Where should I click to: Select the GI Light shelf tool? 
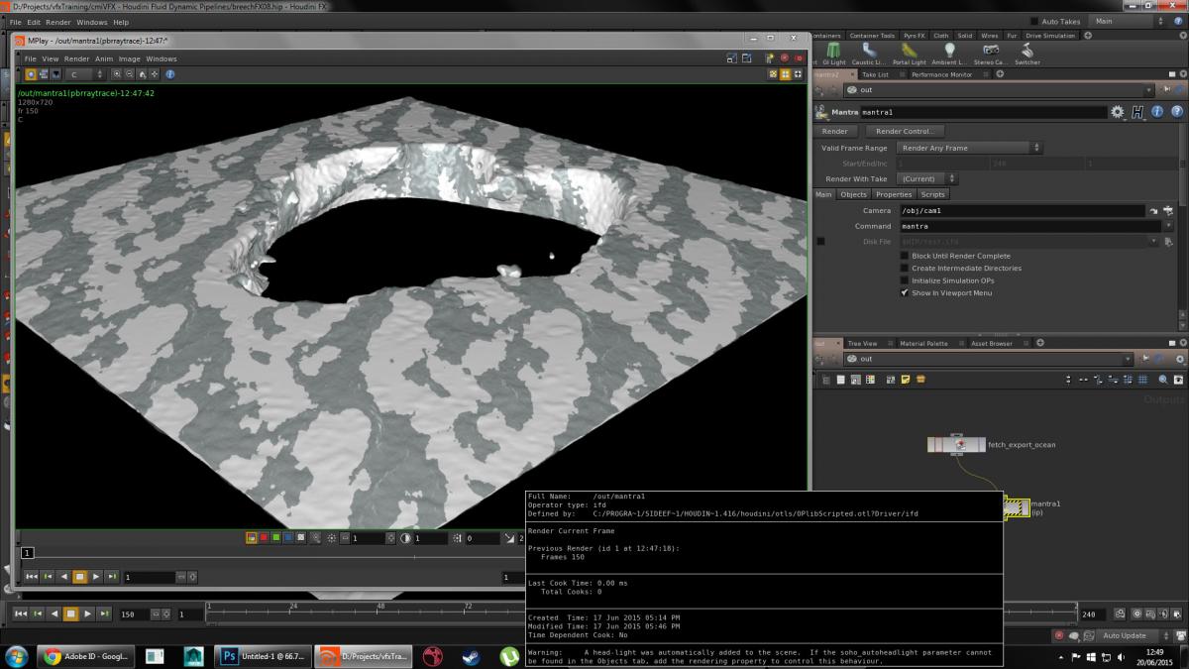pos(833,54)
